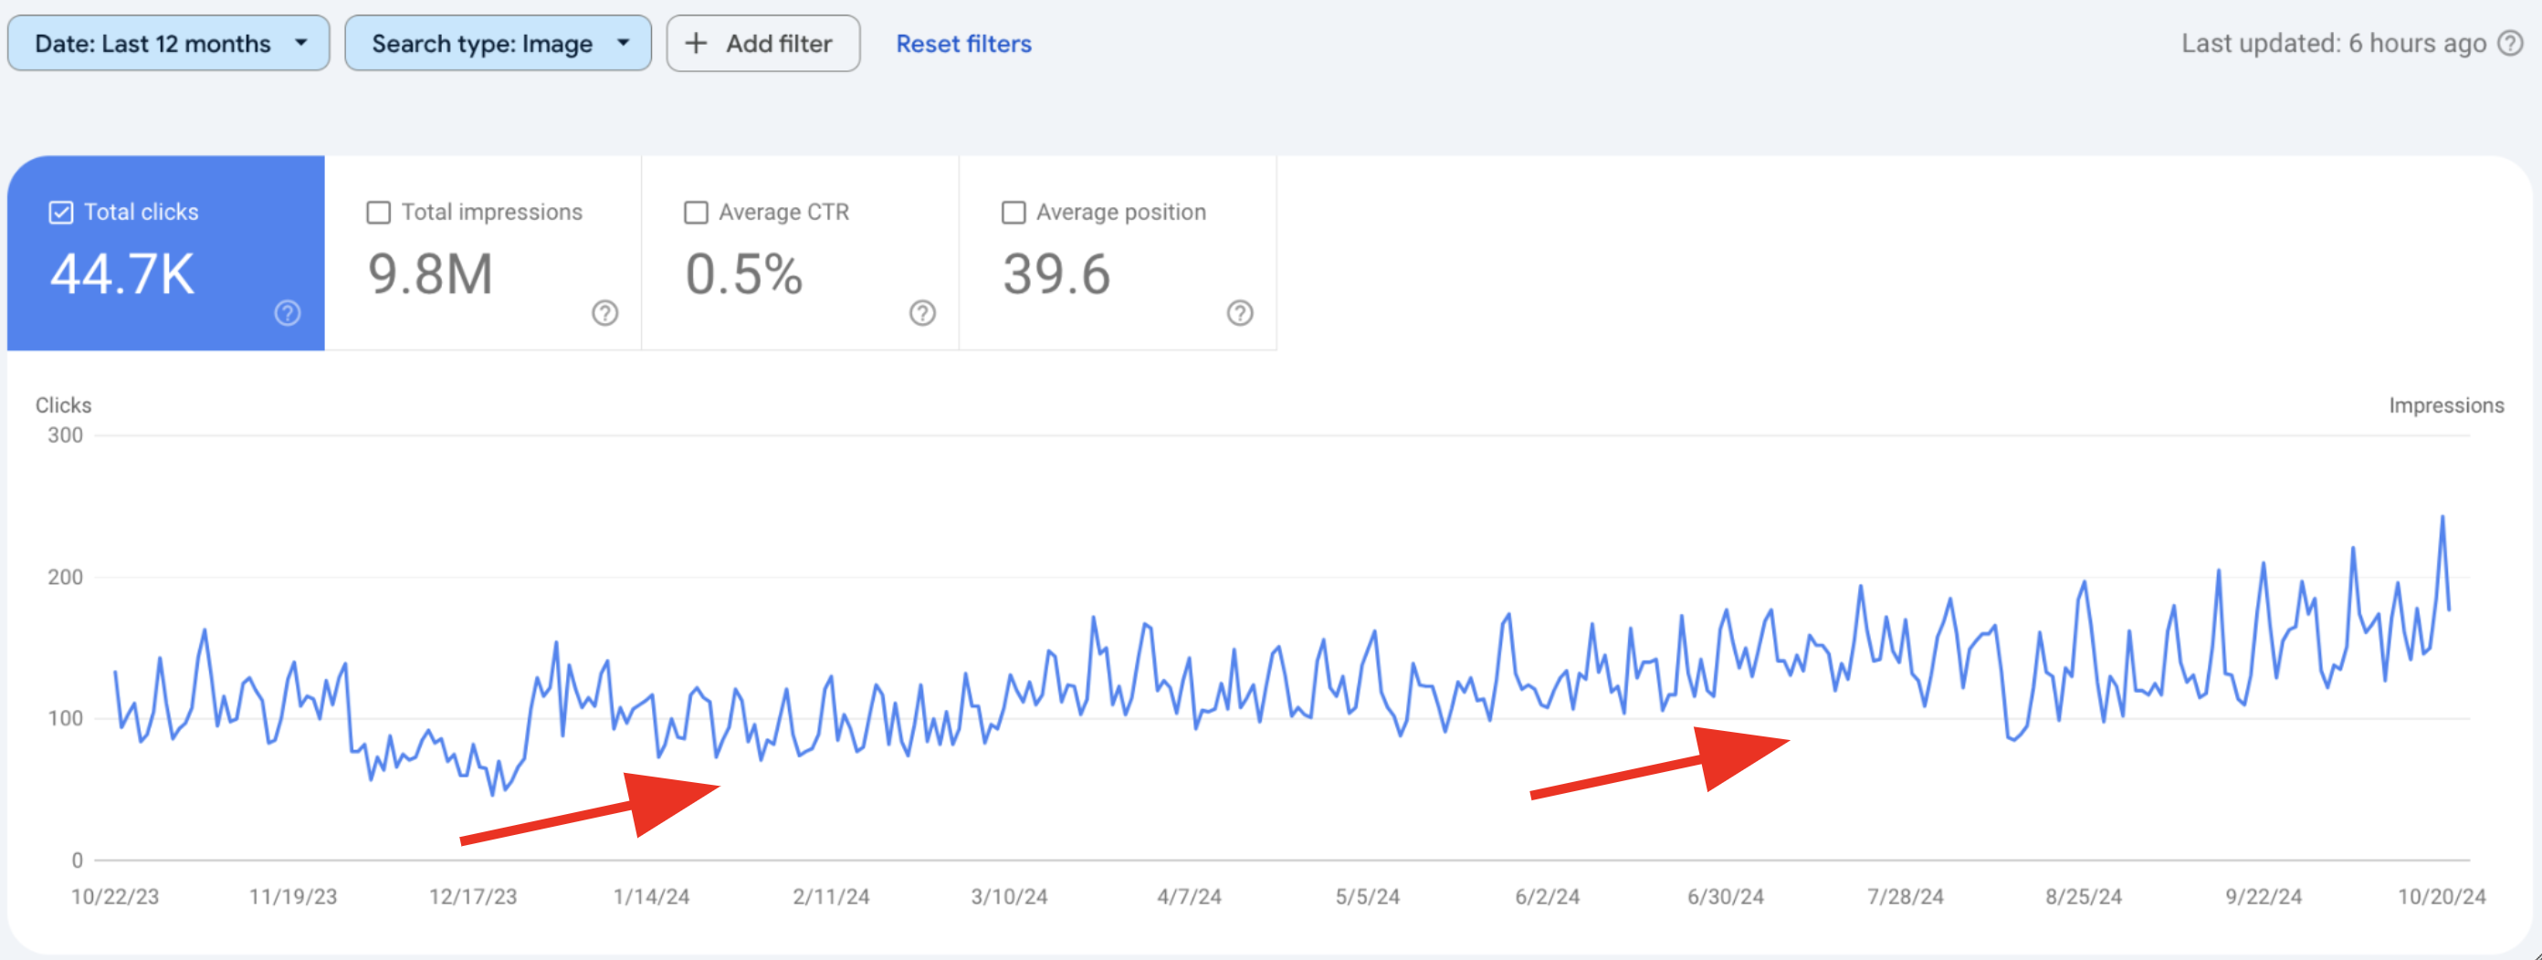Screen dimensions: 2542x960
Task: Click the 5/5/24 date label
Action: pos(1368,897)
